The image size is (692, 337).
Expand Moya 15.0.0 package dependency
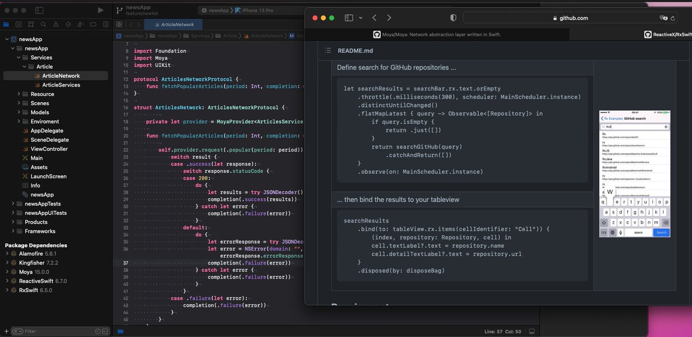[x=6, y=272]
